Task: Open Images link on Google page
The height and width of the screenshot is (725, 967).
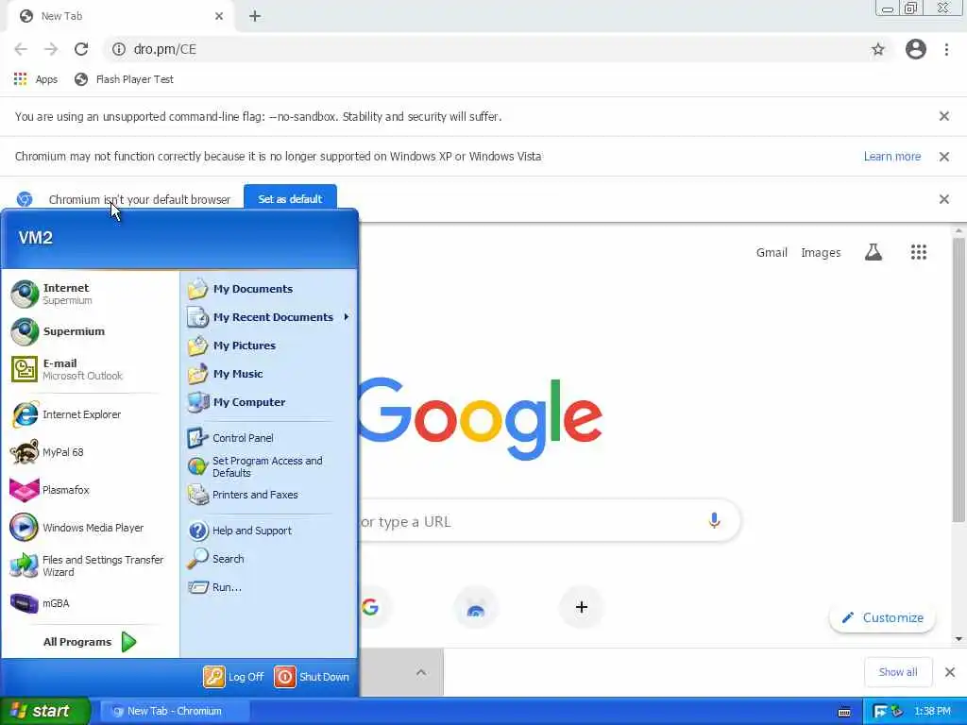Action: click(x=821, y=252)
